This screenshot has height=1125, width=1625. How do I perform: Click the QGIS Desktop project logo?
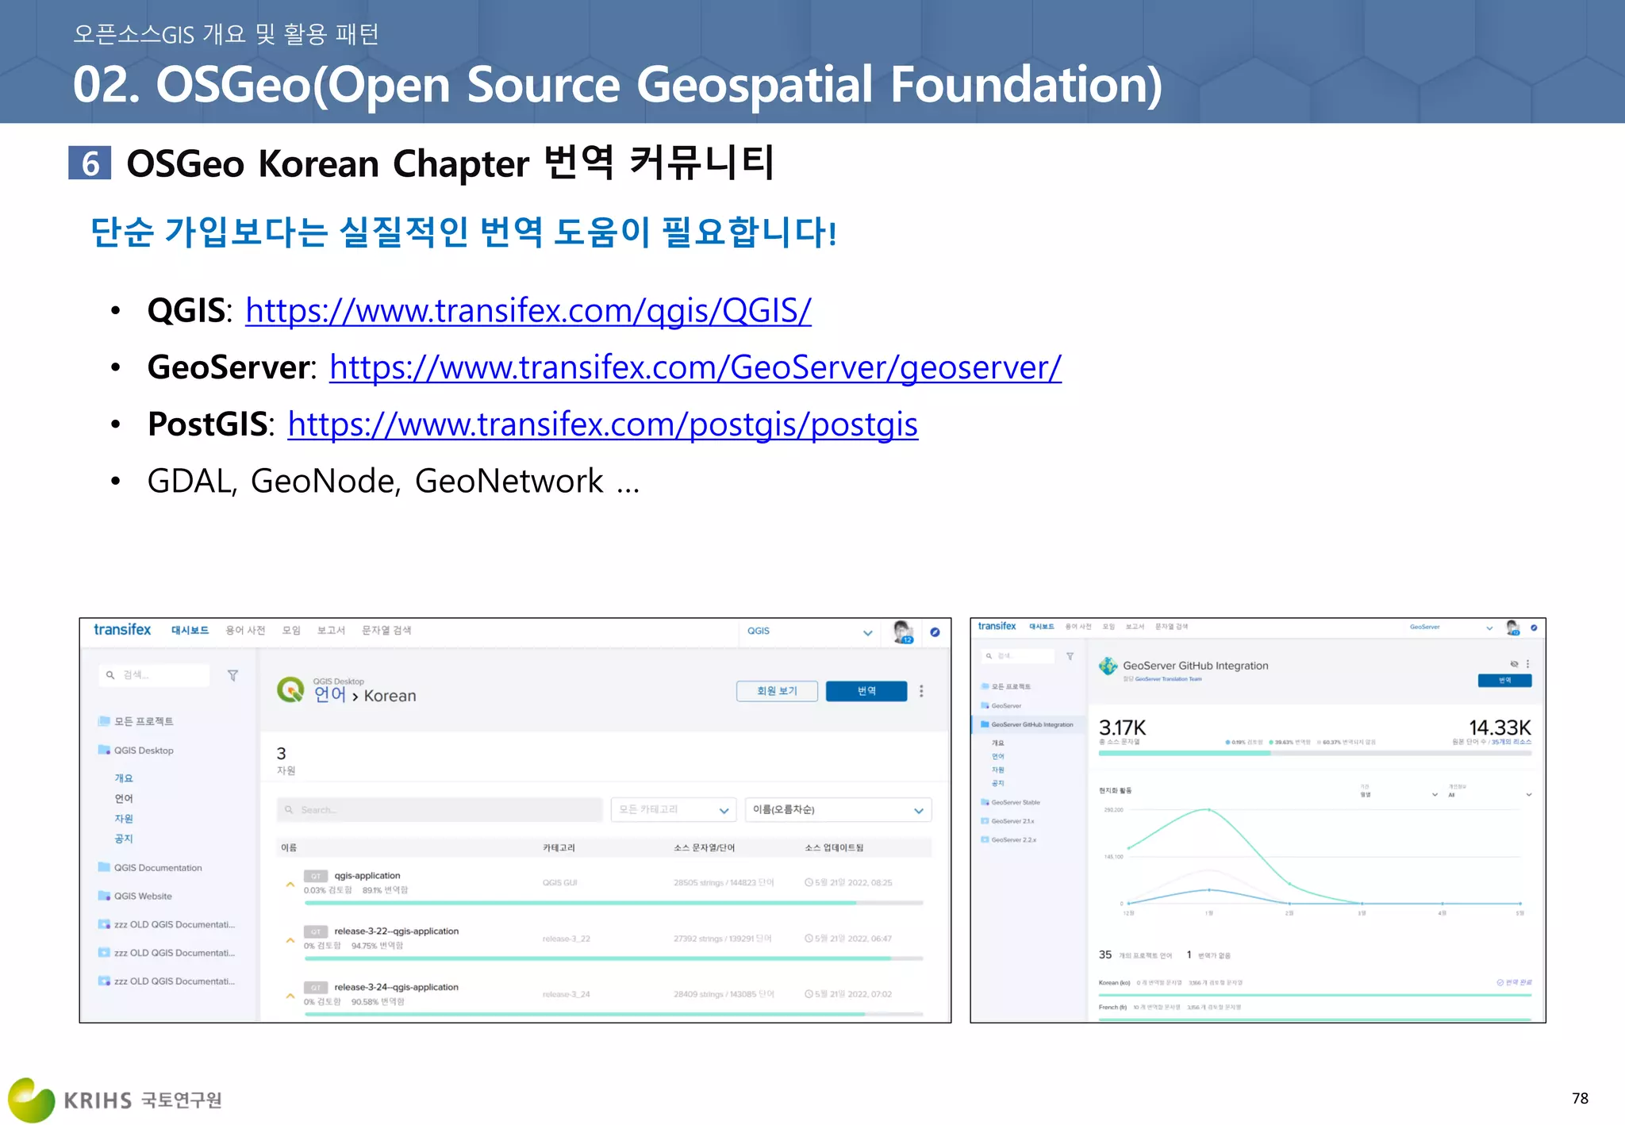click(290, 689)
